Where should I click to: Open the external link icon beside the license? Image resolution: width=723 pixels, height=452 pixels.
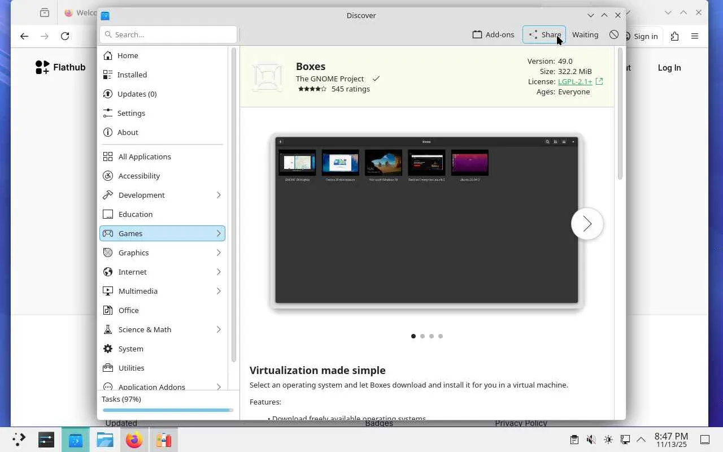pos(599,81)
